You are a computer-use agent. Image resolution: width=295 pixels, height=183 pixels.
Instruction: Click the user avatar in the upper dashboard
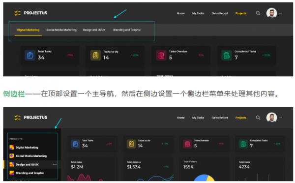pos(271,13)
